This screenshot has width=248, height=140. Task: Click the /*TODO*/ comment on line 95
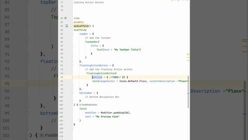click(115, 77)
